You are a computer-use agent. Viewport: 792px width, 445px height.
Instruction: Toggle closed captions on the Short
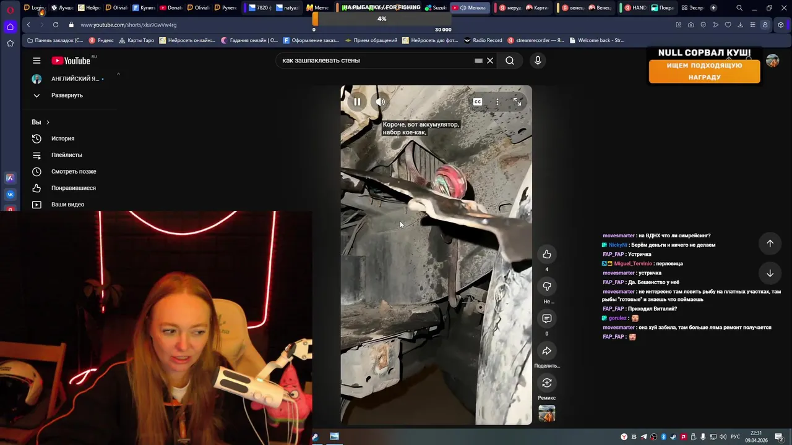coord(478,102)
